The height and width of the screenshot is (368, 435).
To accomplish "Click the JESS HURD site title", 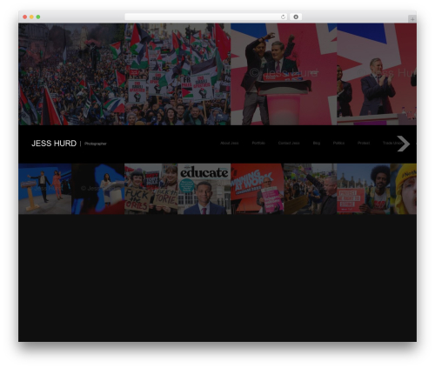I will coord(54,144).
